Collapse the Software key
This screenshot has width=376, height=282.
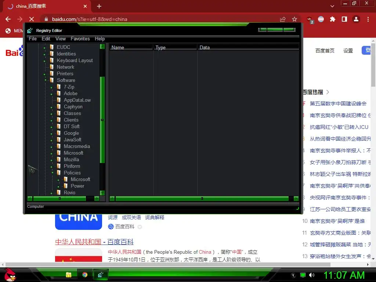click(x=45, y=80)
